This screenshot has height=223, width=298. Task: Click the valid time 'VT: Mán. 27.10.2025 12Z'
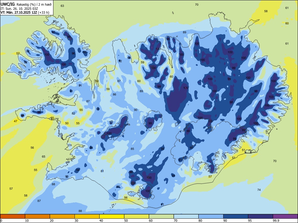19,12
